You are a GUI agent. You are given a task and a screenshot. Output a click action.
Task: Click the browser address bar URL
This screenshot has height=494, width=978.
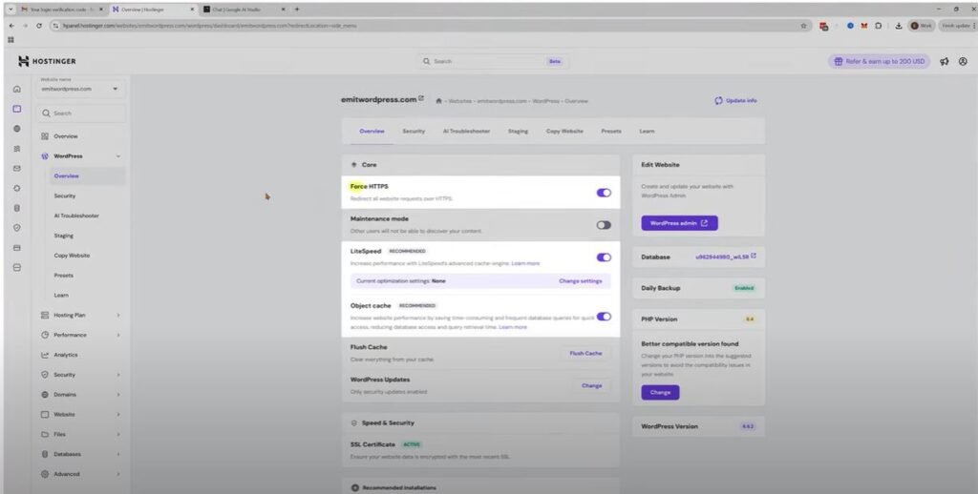point(210,26)
